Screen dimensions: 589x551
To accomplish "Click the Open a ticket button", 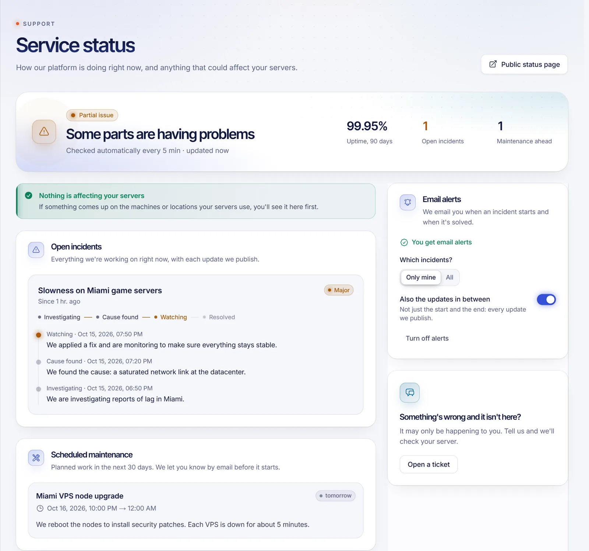I will coord(428,465).
